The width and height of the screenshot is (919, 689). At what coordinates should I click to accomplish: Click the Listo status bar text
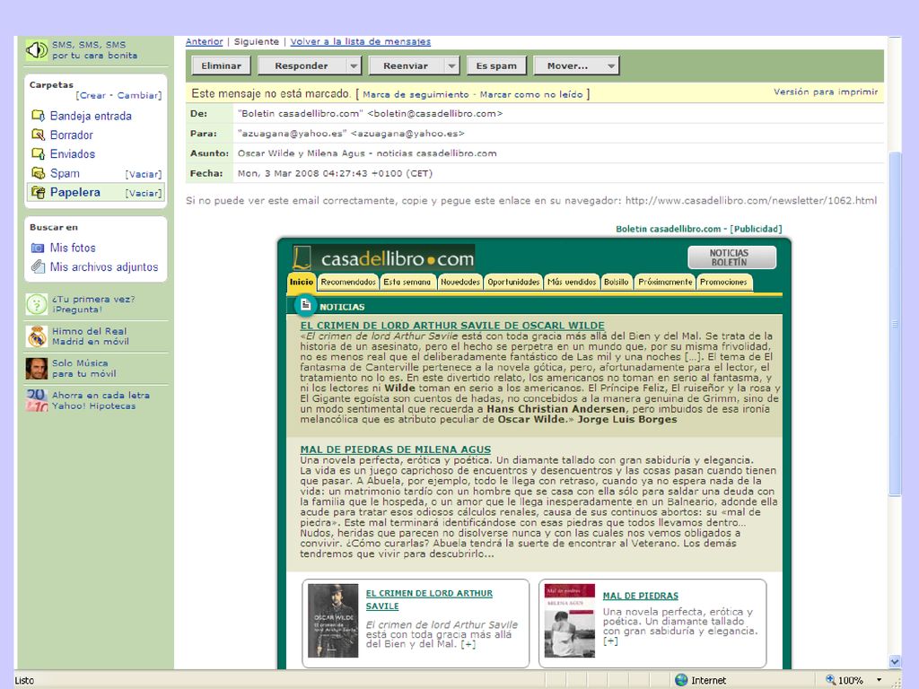[24, 680]
